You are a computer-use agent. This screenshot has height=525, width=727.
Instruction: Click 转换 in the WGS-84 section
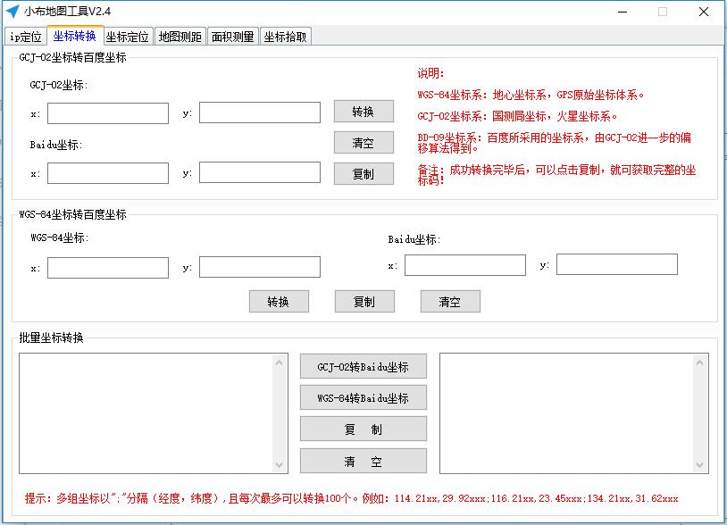(x=279, y=301)
